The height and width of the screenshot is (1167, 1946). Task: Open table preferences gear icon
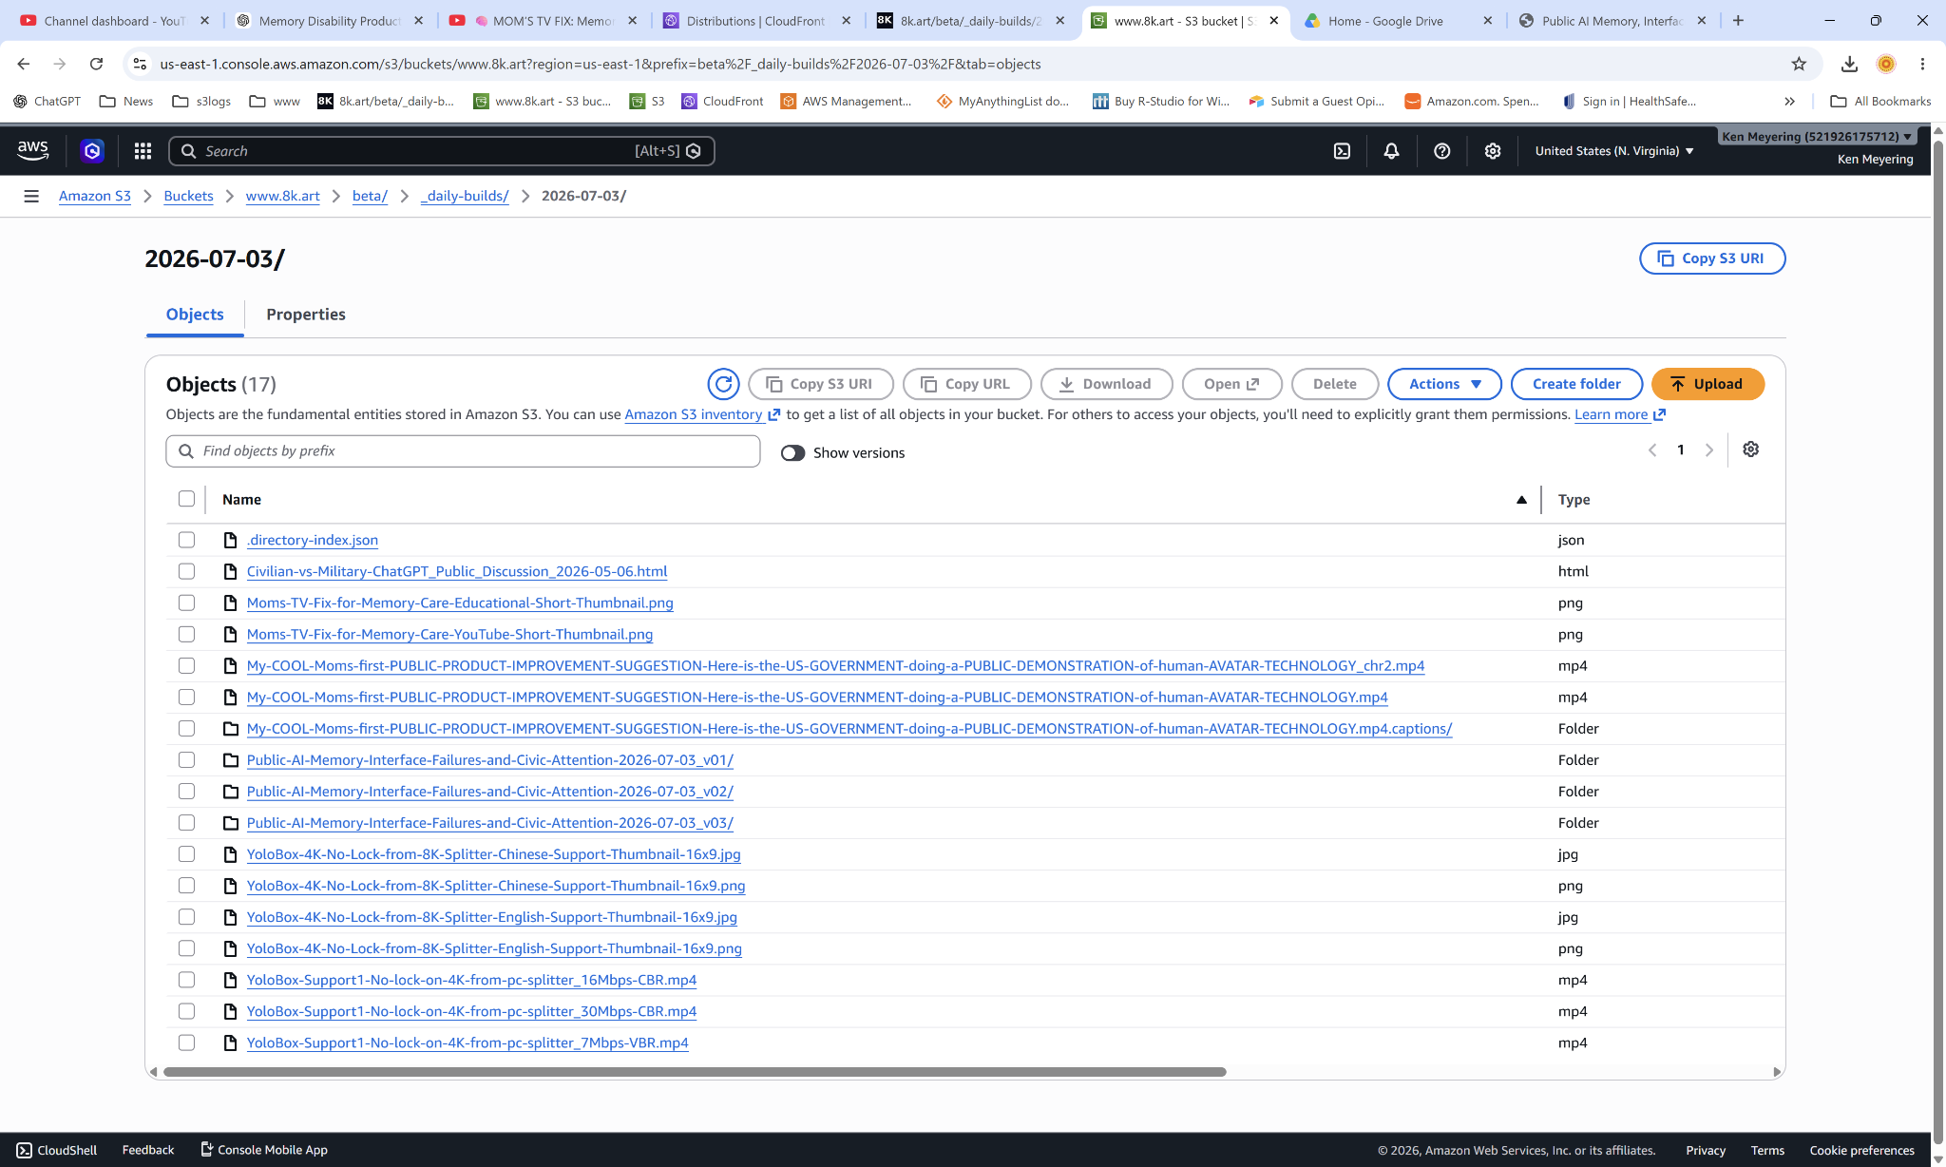point(1750,450)
